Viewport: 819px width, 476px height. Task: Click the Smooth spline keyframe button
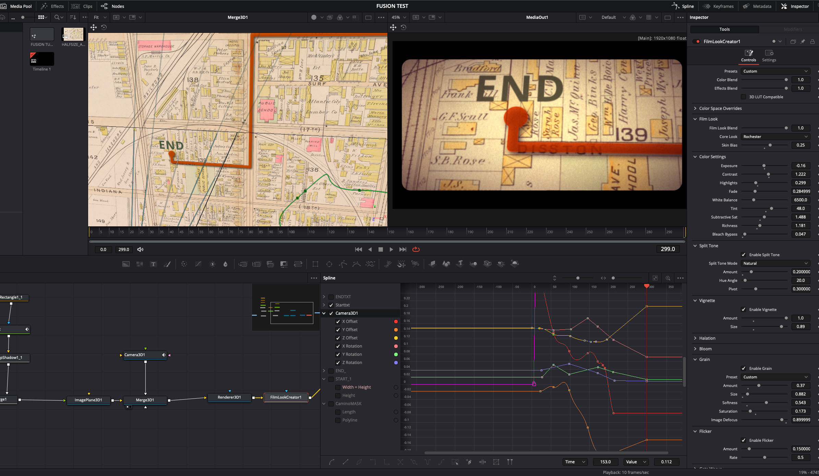[332, 462]
